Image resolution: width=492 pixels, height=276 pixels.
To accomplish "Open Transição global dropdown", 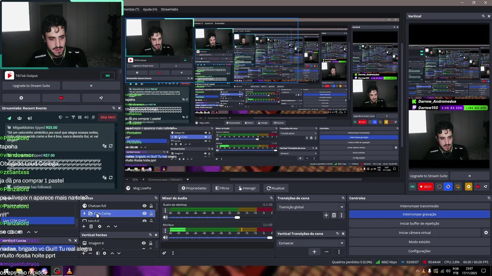I will [x=311, y=207].
